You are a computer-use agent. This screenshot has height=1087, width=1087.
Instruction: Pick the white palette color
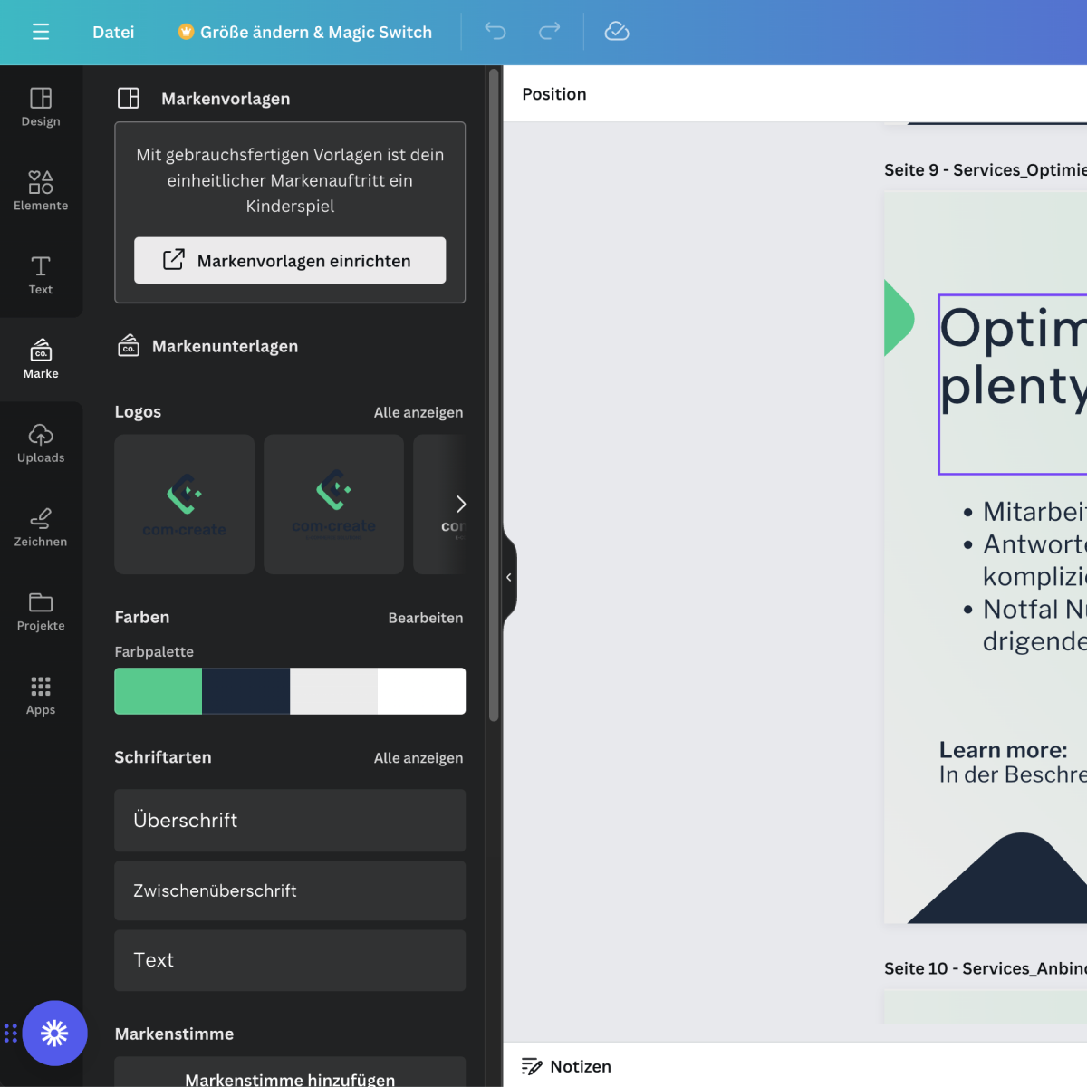pos(422,691)
